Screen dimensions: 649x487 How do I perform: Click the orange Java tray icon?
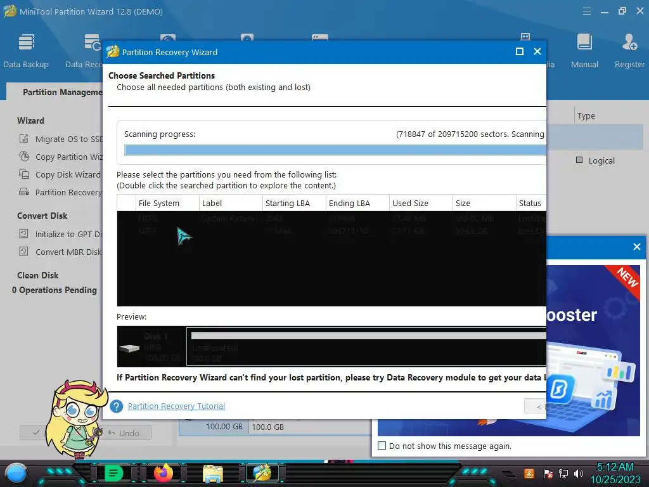(529, 473)
